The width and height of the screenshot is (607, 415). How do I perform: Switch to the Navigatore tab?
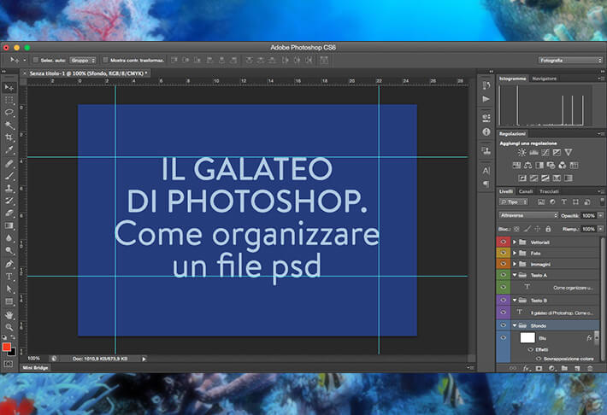point(544,79)
